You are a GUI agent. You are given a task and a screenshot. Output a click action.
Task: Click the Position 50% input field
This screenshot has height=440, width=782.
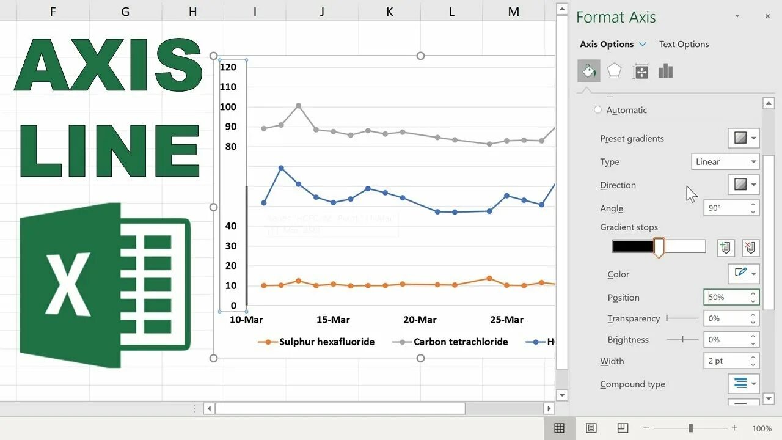(x=726, y=297)
